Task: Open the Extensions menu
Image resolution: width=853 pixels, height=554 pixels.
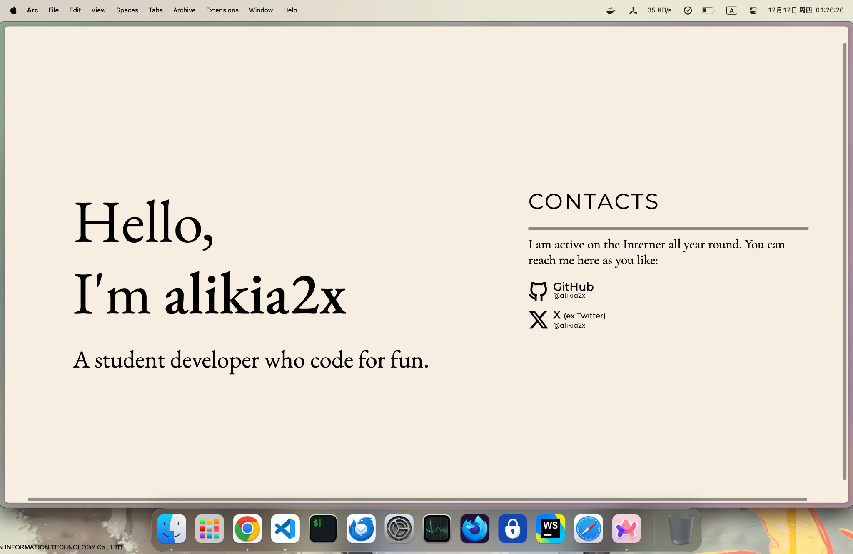Action: pos(222,10)
